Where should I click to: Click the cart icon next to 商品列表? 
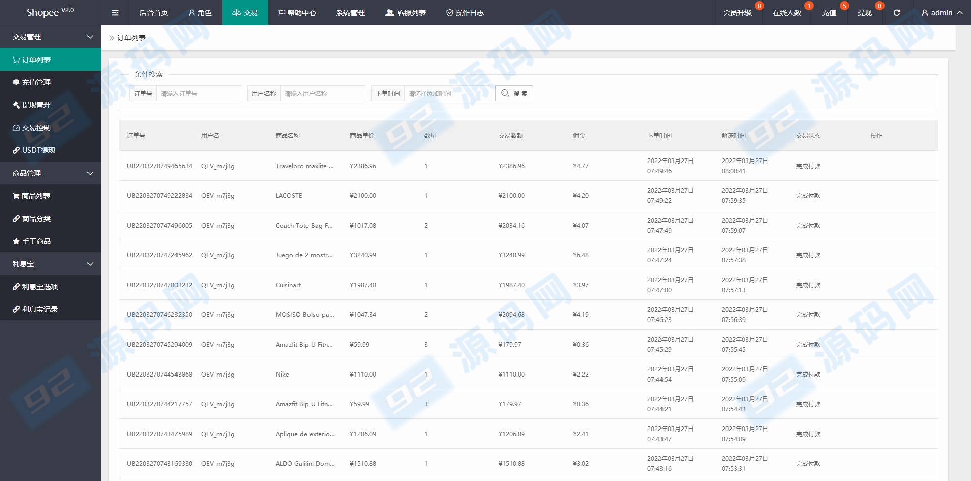click(x=16, y=196)
